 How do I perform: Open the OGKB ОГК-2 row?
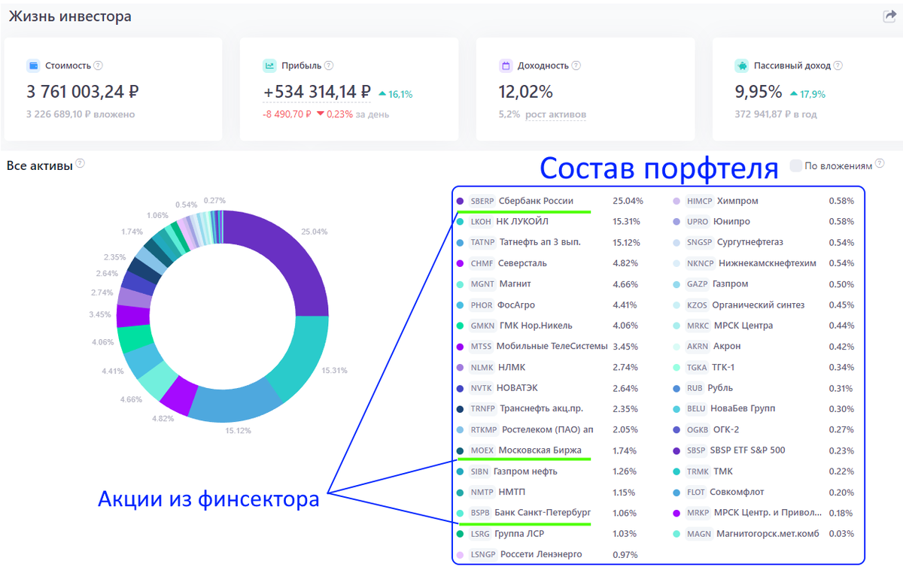(763, 430)
